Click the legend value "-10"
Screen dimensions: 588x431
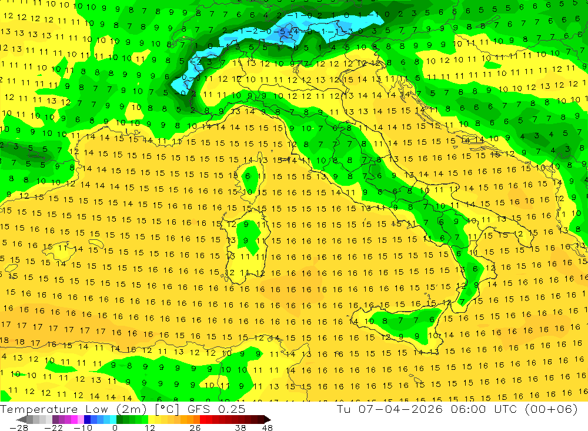83,427
